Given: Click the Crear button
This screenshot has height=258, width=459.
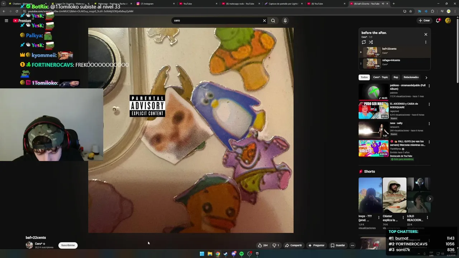Looking at the screenshot, I should pyautogui.click(x=424, y=20).
